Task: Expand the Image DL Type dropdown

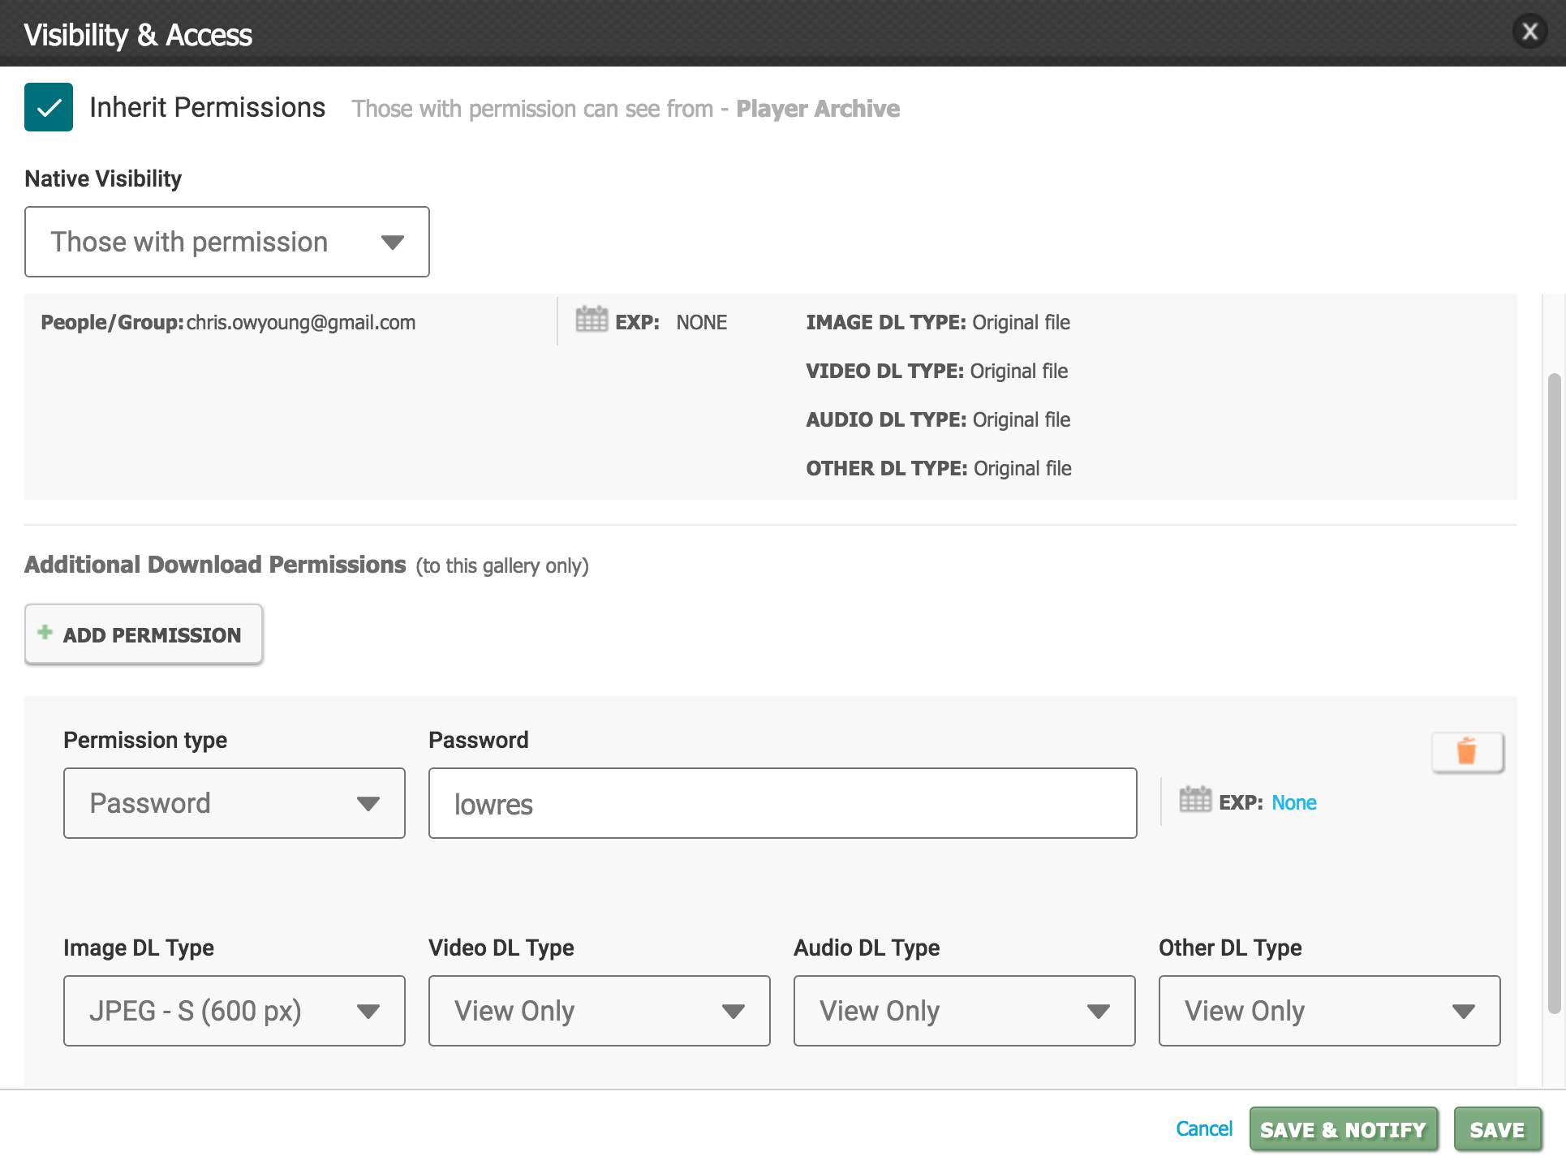Action: coord(234,1011)
